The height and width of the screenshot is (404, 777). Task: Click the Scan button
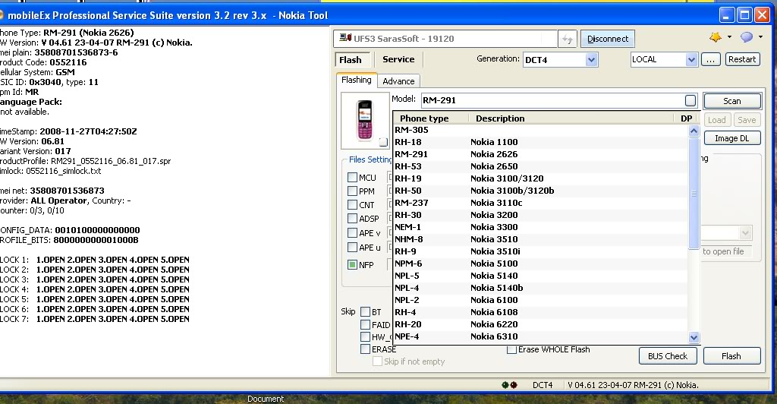tap(732, 101)
